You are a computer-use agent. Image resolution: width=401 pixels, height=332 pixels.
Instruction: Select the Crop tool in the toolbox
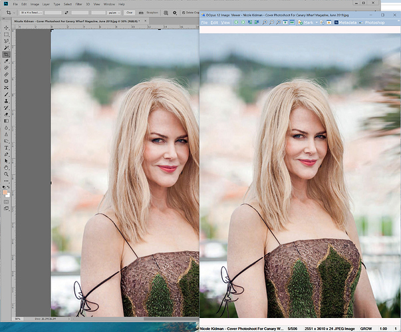point(6,55)
